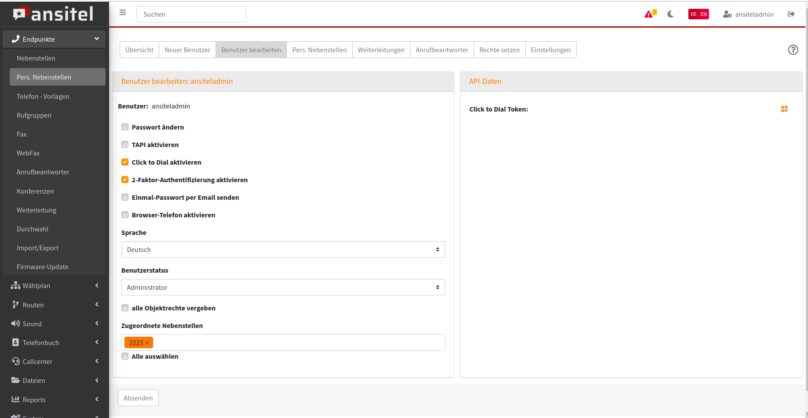Disable 2-Faktor-Authentifizierung aktivieren checkbox

tap(125, 180)
